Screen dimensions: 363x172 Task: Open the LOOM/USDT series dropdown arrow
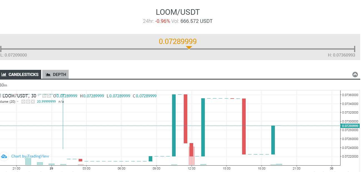pos(39,96)
